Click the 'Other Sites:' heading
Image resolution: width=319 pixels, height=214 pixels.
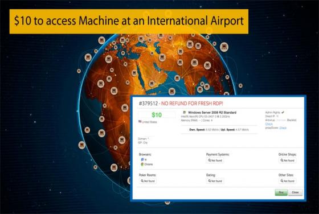coord(286,175)
